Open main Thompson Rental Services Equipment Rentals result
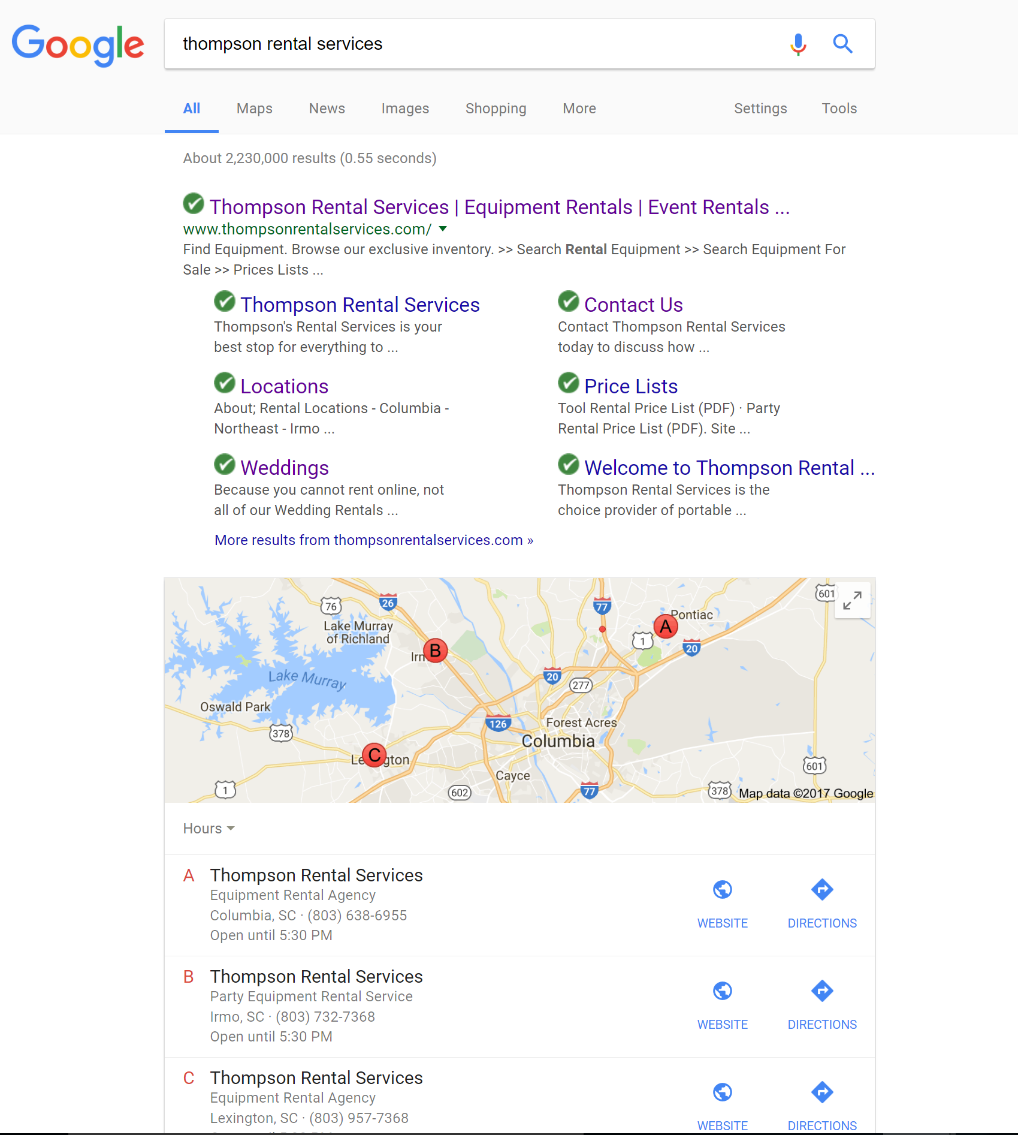Image resolution: width=1018 pixels, height=1135 pixels. [500, 207]
